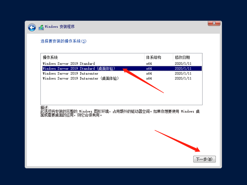
Task: Click the Windows installer icon in title bar
Action: (40, 27)
